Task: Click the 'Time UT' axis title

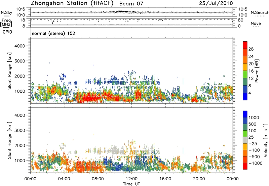Action: point(131,184)
